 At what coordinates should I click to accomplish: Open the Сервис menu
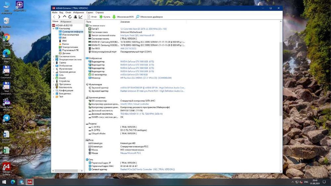(90, 13)
